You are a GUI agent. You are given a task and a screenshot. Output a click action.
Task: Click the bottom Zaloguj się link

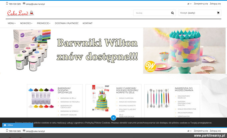point(215,131)
